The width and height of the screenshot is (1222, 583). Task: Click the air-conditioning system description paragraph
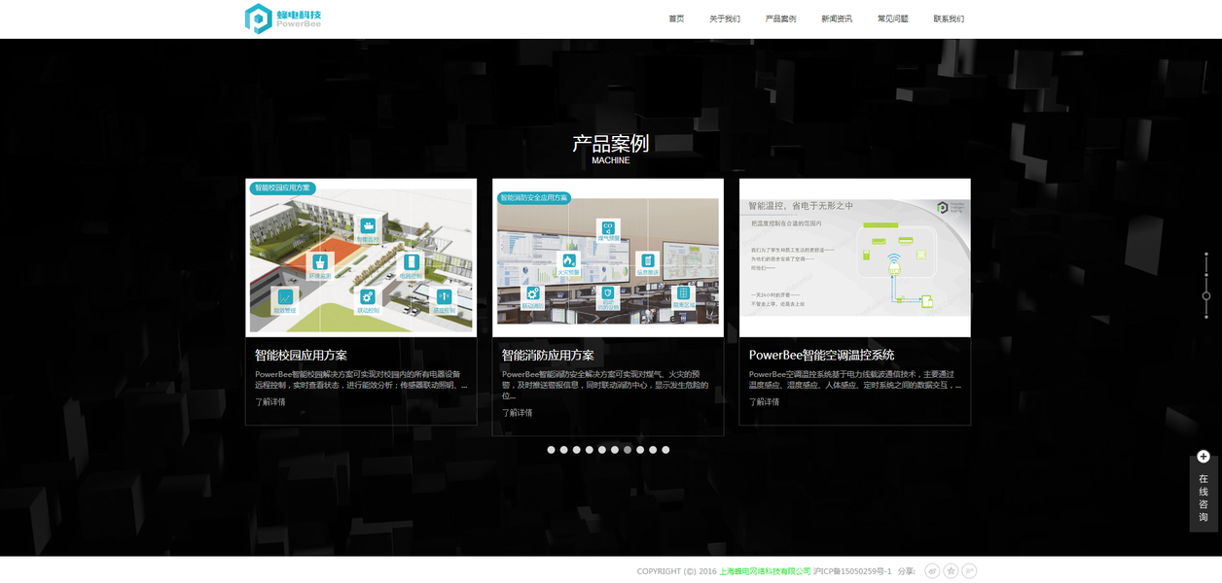pyautogui.click(x=855, y=379)
